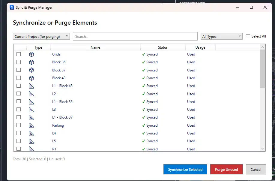
Task: Click the cube icon next to Block 43
Action: 31,78
